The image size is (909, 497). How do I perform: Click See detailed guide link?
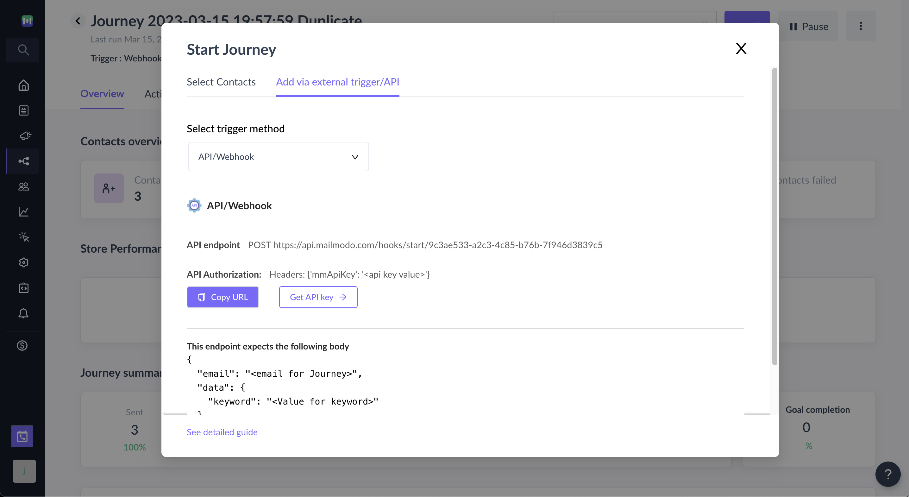click(222, 432)
